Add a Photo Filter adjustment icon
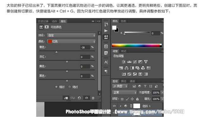Image resolution: width=200 pixels, height=117 pixels. [138, 68]
